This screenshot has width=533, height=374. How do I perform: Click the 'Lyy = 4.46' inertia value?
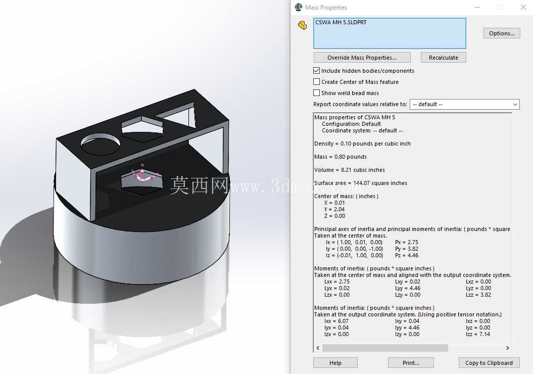(408, 288)
